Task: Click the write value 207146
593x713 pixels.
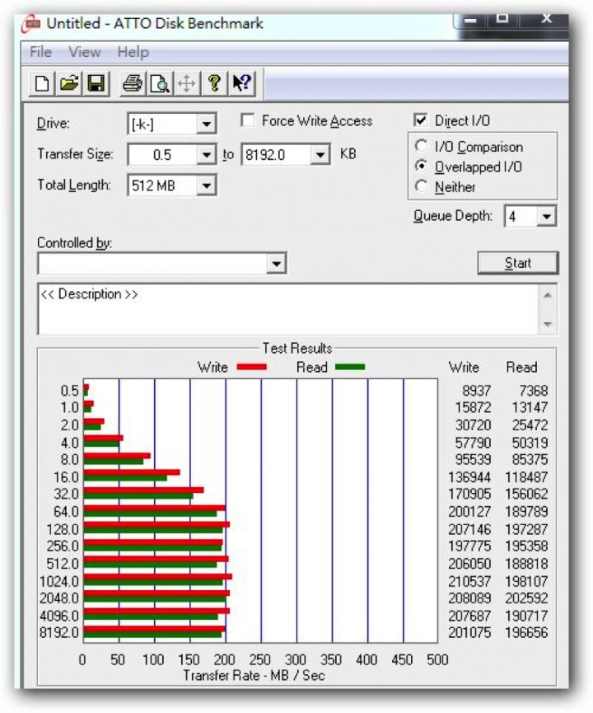Action: click(x=469, y=529)
